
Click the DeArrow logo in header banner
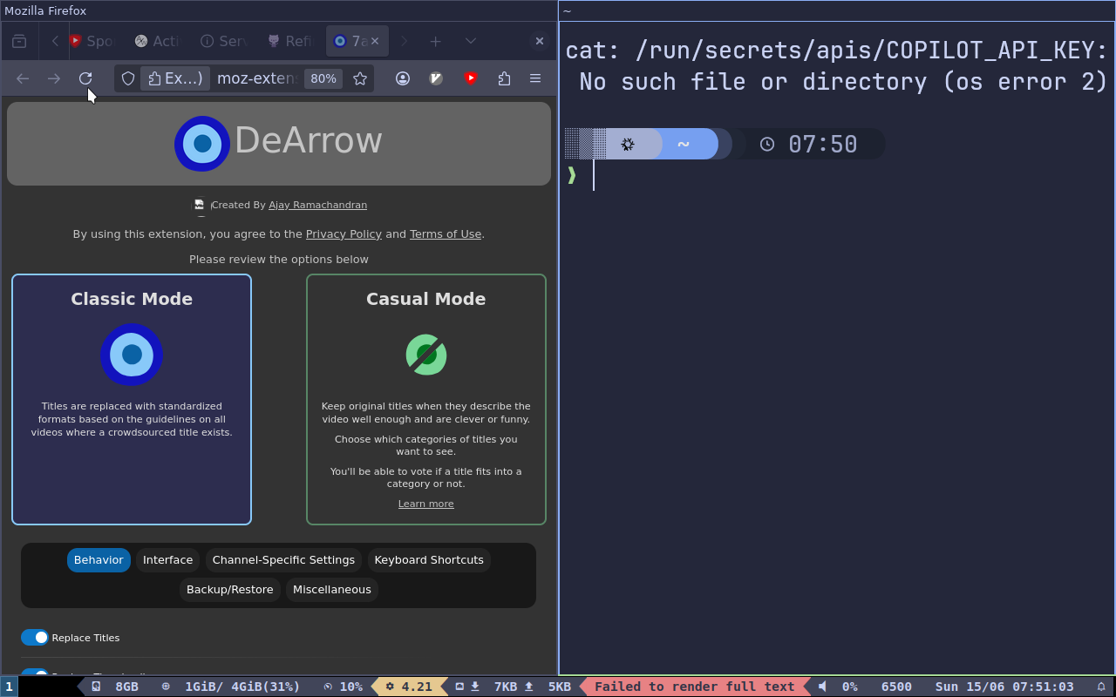coord(202,143)
